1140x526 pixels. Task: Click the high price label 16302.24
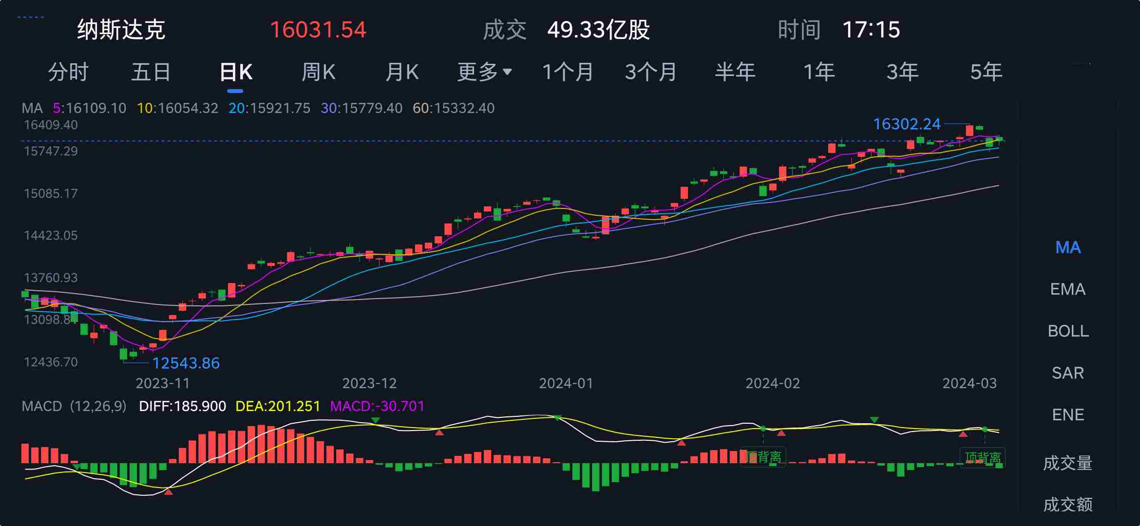coord(907,124)
